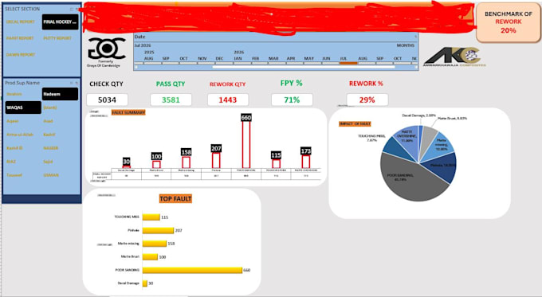Clear filter on SELECT SECTION slicer
The image size is (542, 297).
click(77, 9)
